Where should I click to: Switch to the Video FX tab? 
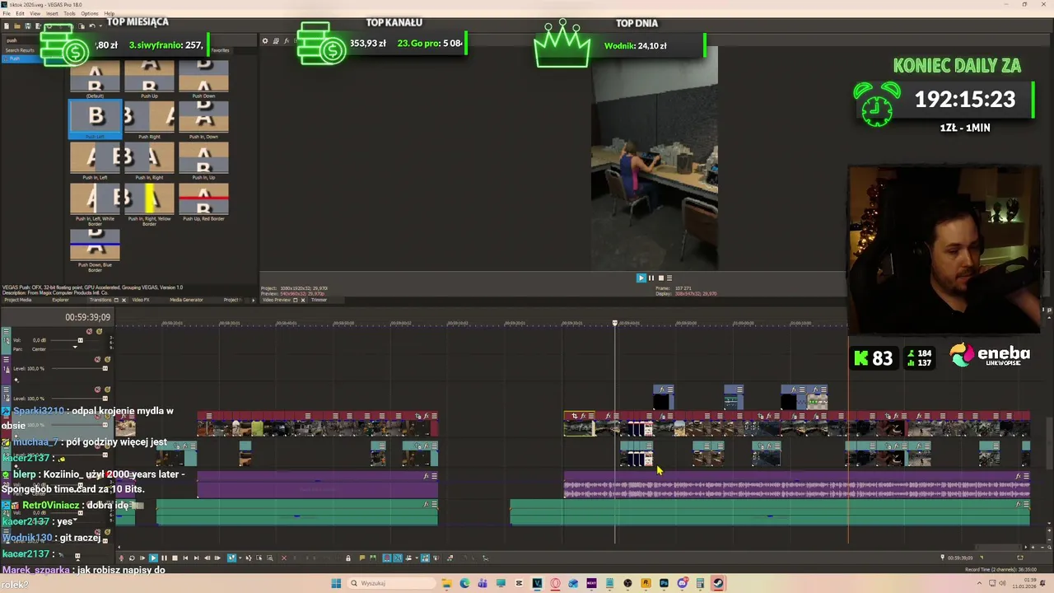click(141, 300)
